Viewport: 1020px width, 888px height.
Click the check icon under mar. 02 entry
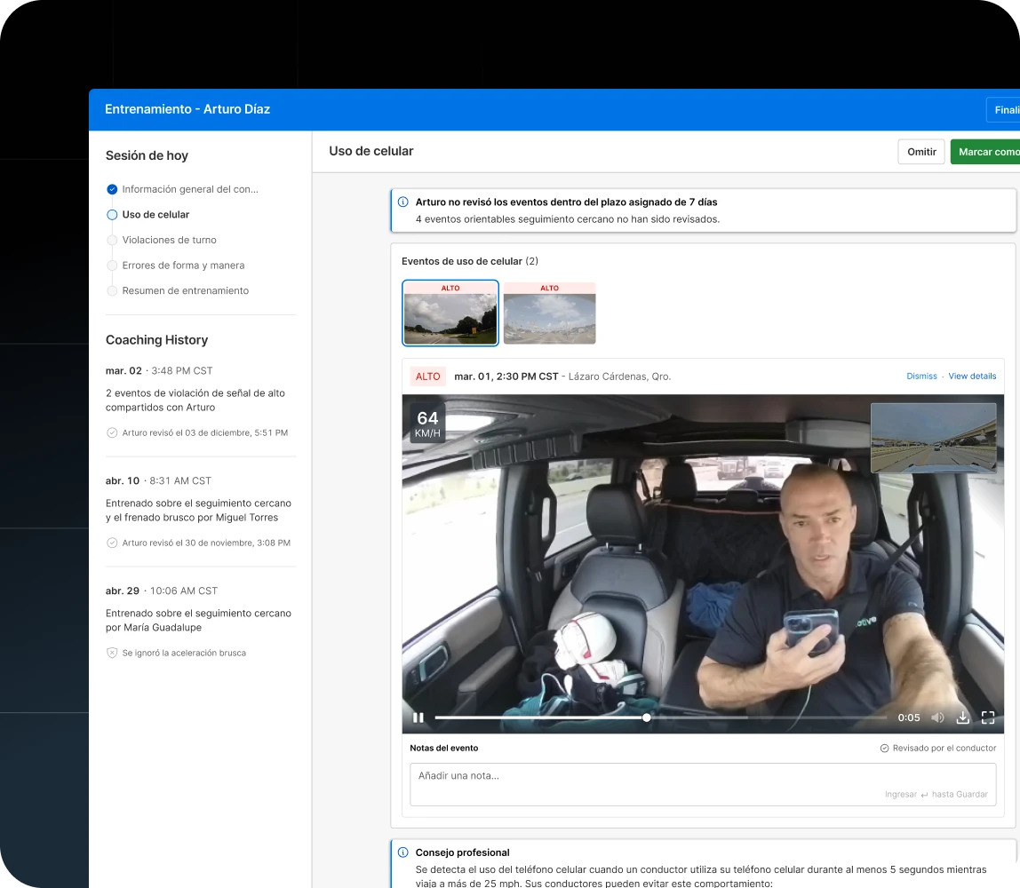(x=112, y=433)
